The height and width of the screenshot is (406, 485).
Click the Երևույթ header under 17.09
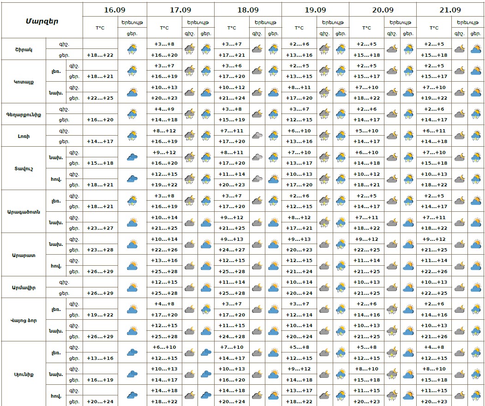[198, 22]
